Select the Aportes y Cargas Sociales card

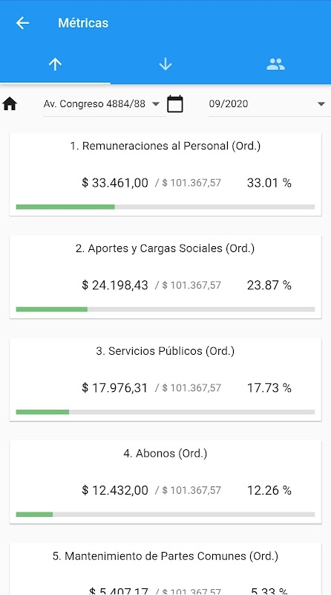pos(165,277)
